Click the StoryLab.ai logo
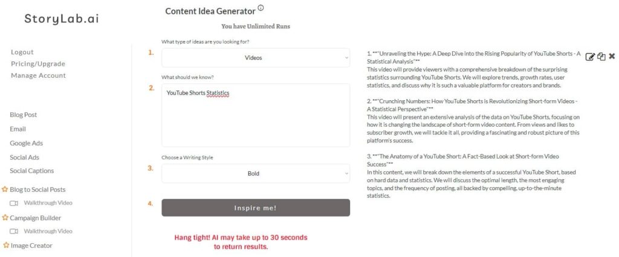Screen dimensions: 619x257 tap(62, 19)
